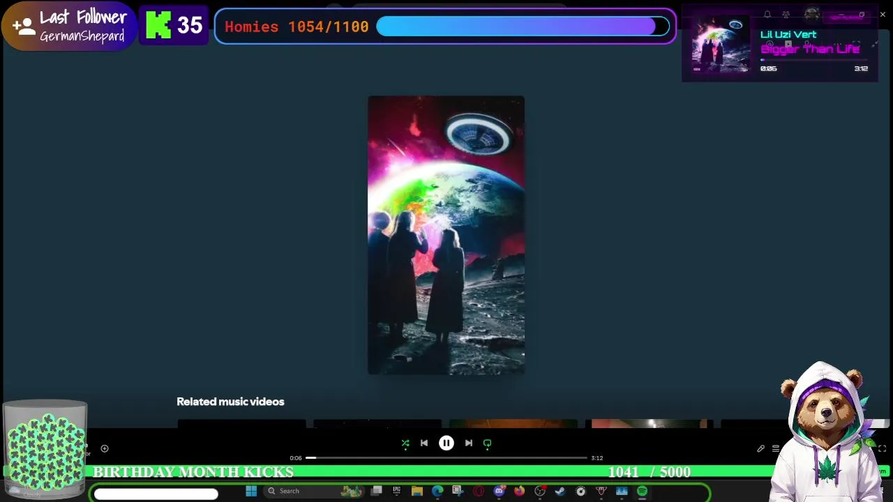Add song to liked songs plus icon
This screenshot has height=502, width=893.
point(105,448)
